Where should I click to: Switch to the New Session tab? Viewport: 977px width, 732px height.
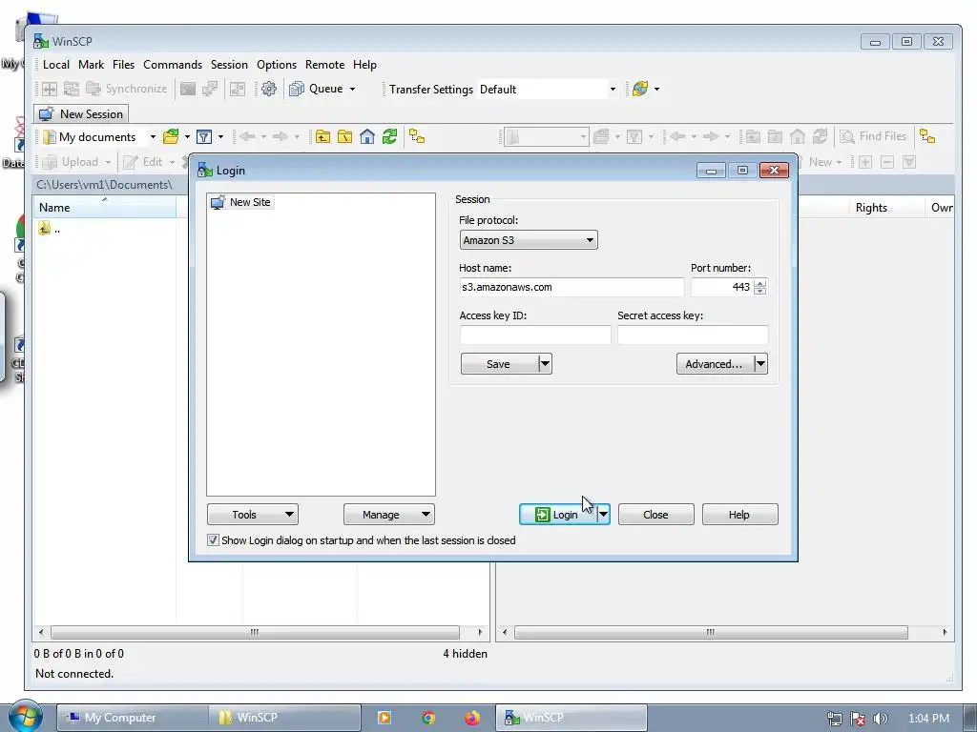click(x=81, y=114)
